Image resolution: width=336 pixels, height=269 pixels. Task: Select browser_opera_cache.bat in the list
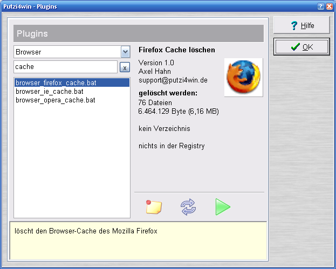pyautogui.click(x=72, y=100)
